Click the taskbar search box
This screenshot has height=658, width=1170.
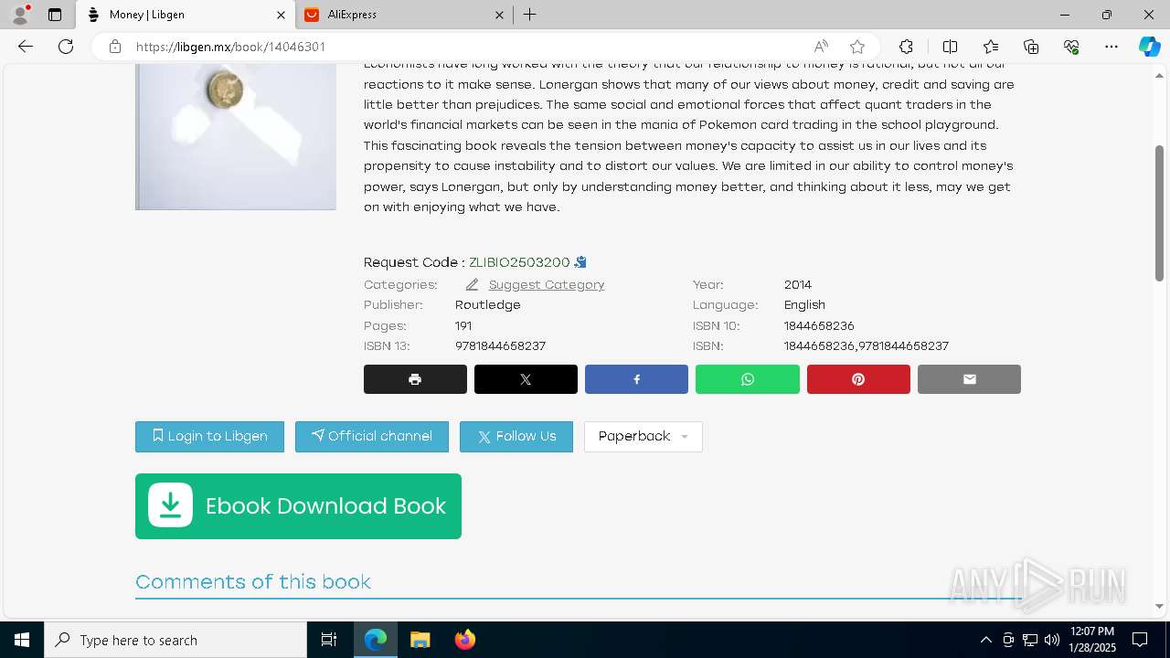pos(175,640)
